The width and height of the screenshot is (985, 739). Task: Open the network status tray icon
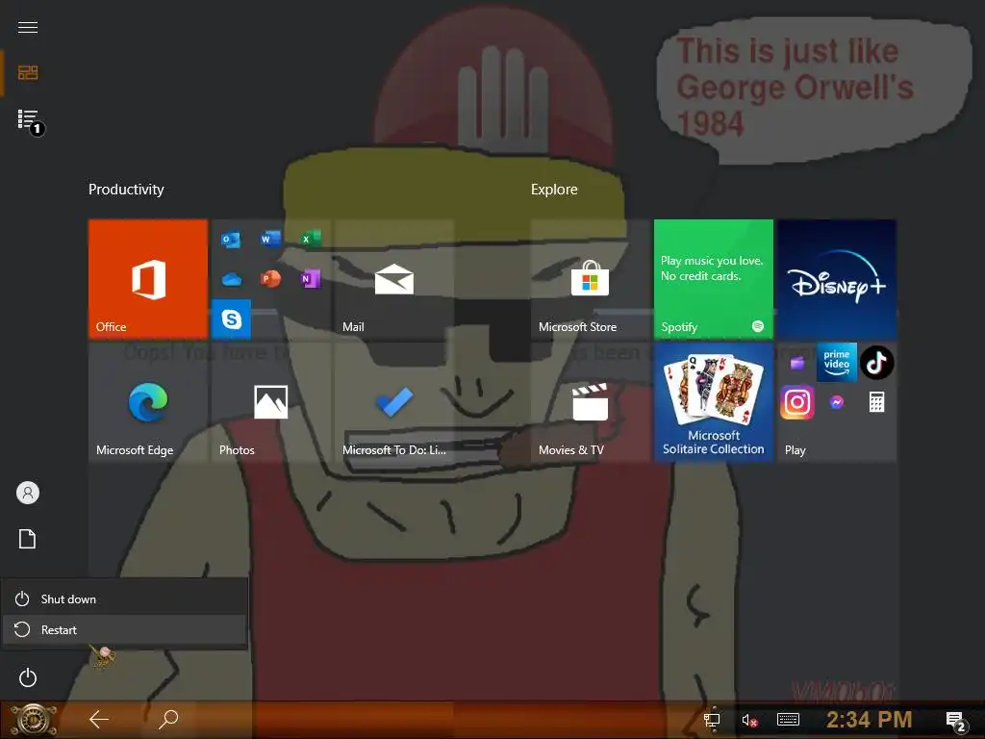[711, 720]
